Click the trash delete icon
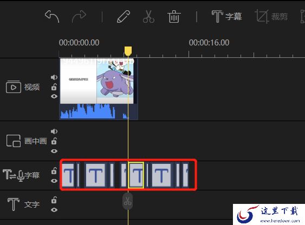 174,17
